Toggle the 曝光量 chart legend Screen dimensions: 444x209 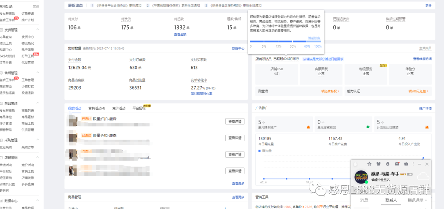[265, 151]
